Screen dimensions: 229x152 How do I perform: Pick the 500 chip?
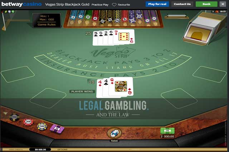pyautogui.click(x=42, y=126)
